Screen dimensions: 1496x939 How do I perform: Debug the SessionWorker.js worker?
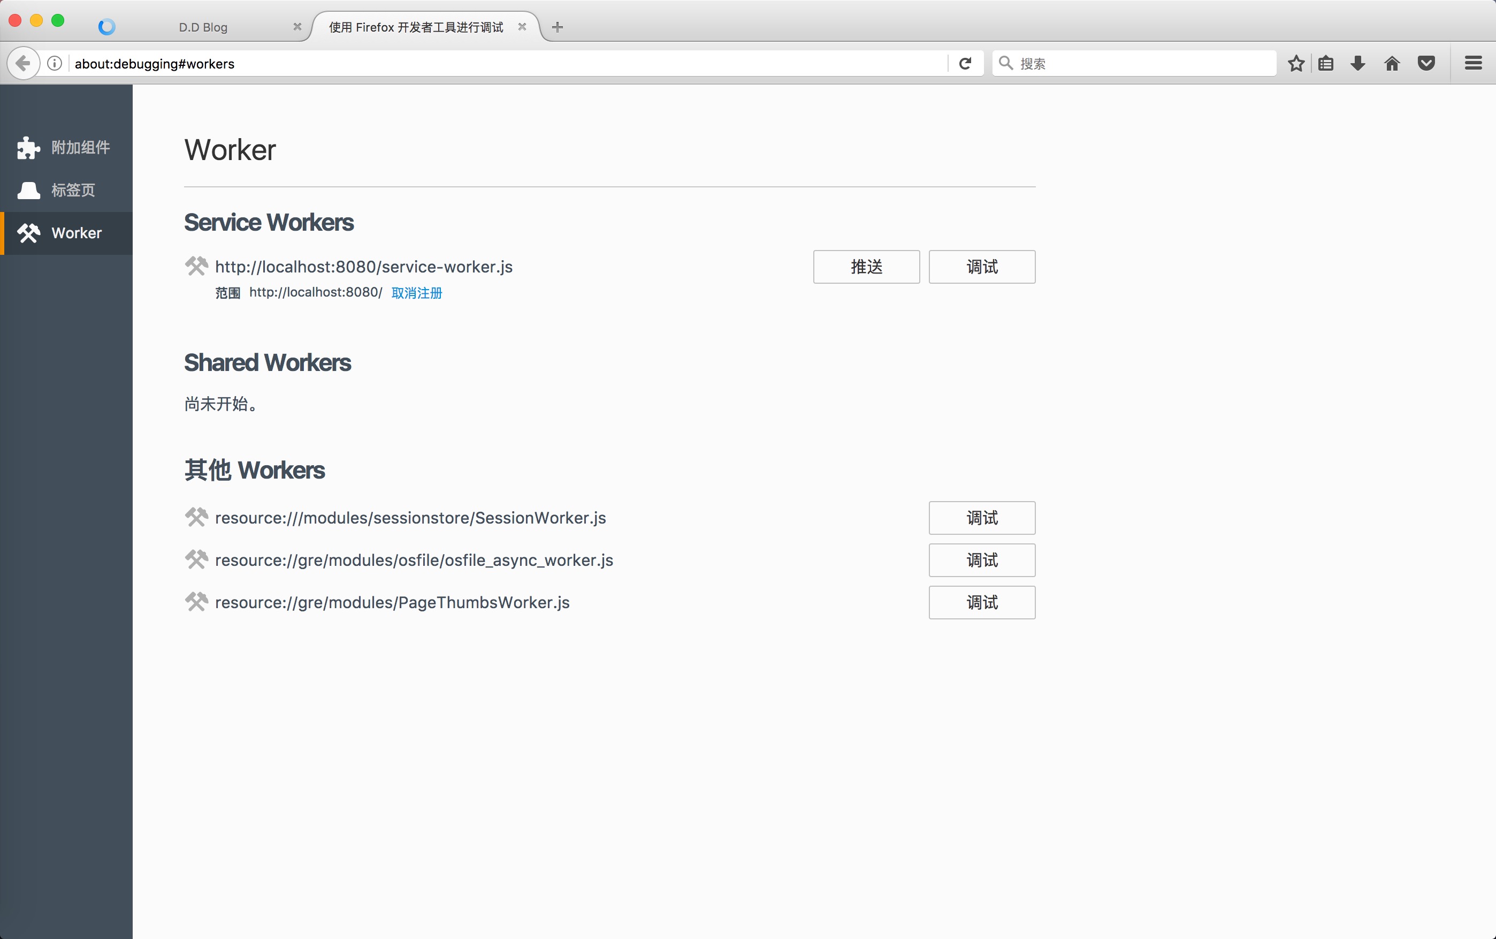coord(982,518)
